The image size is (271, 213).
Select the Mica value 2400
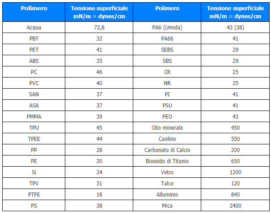tap(235, 205)
